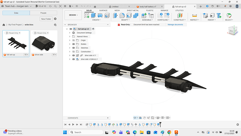Collapse the full set-up v2 root node
241x136 pixels.
[67, 29]
